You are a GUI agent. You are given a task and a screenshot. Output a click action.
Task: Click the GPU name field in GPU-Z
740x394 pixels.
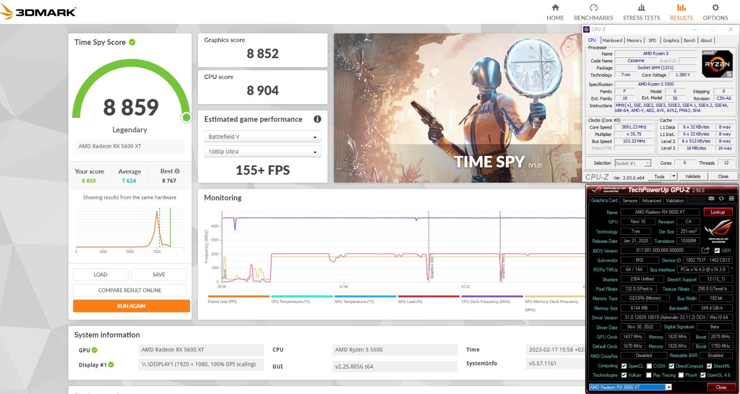(x=660, y=212)
